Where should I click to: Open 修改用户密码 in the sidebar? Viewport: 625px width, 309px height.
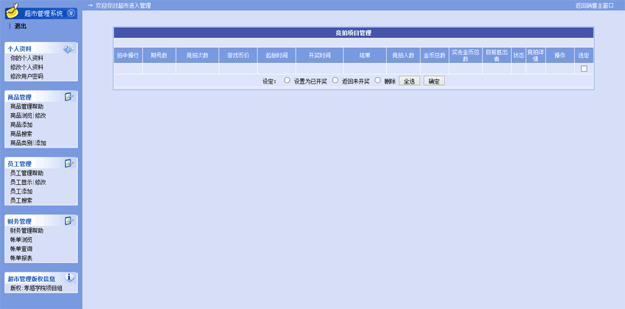click(26, 76)
